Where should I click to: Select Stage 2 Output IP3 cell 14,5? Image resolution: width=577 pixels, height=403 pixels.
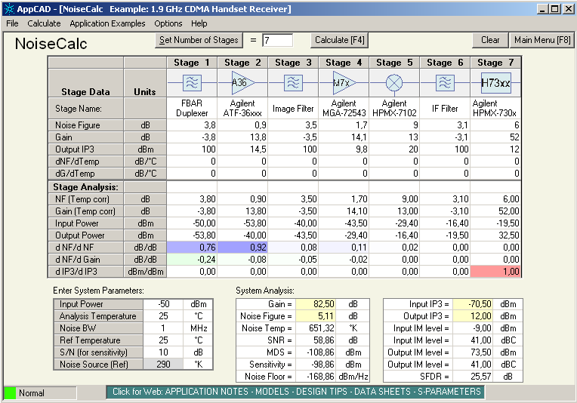coord(242,149)
